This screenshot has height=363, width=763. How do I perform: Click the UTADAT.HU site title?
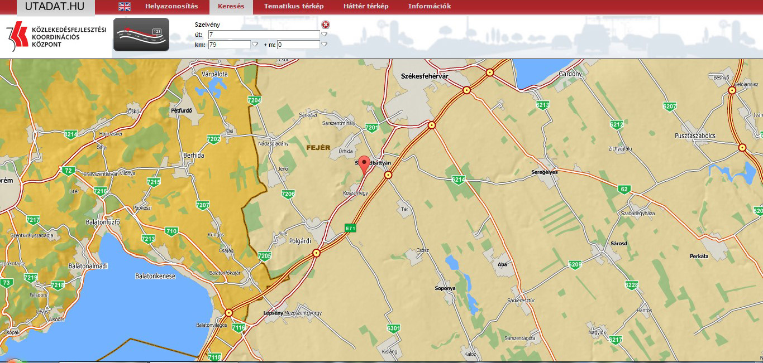pos(55,7)
